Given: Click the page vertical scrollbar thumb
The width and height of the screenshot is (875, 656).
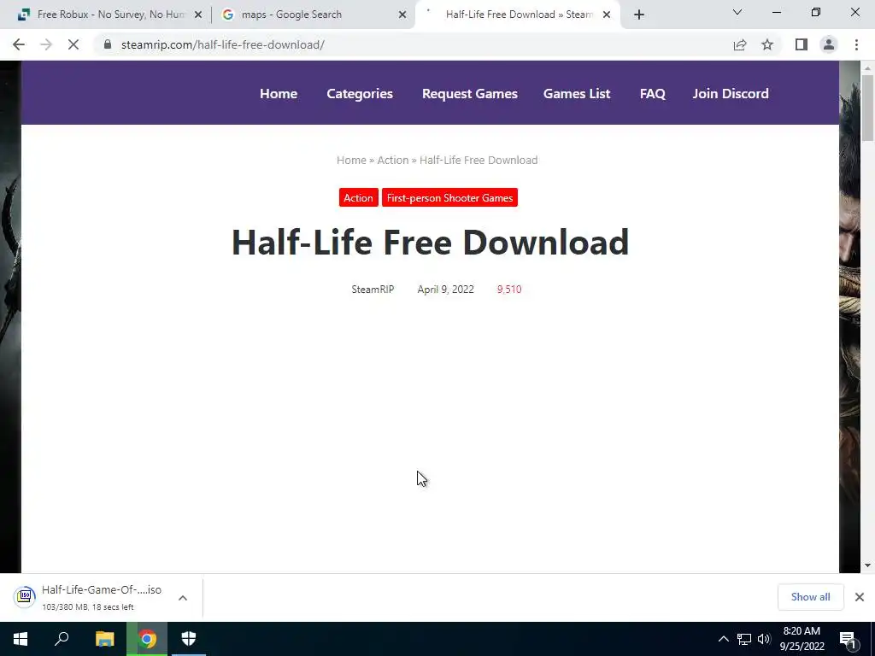Looking at the screenshot, I should click(x=867, y=108).
